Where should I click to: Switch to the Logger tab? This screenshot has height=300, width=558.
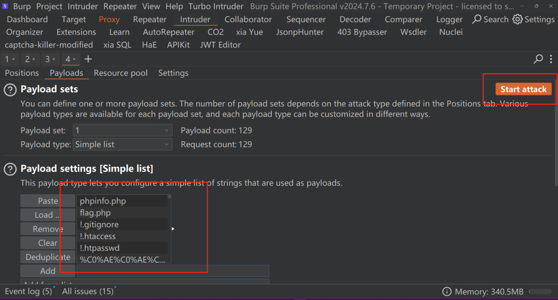[x=450, y=19]
